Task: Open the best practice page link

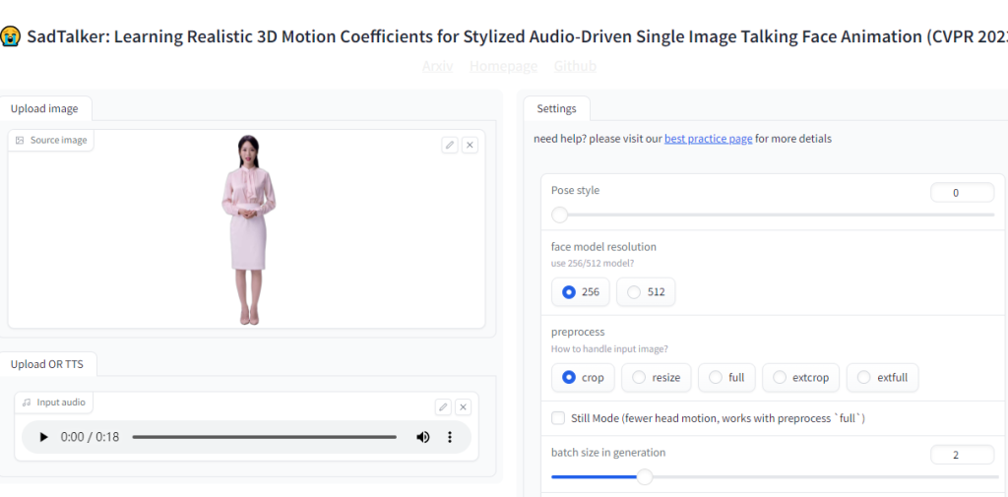Action: tap(708, 139)
